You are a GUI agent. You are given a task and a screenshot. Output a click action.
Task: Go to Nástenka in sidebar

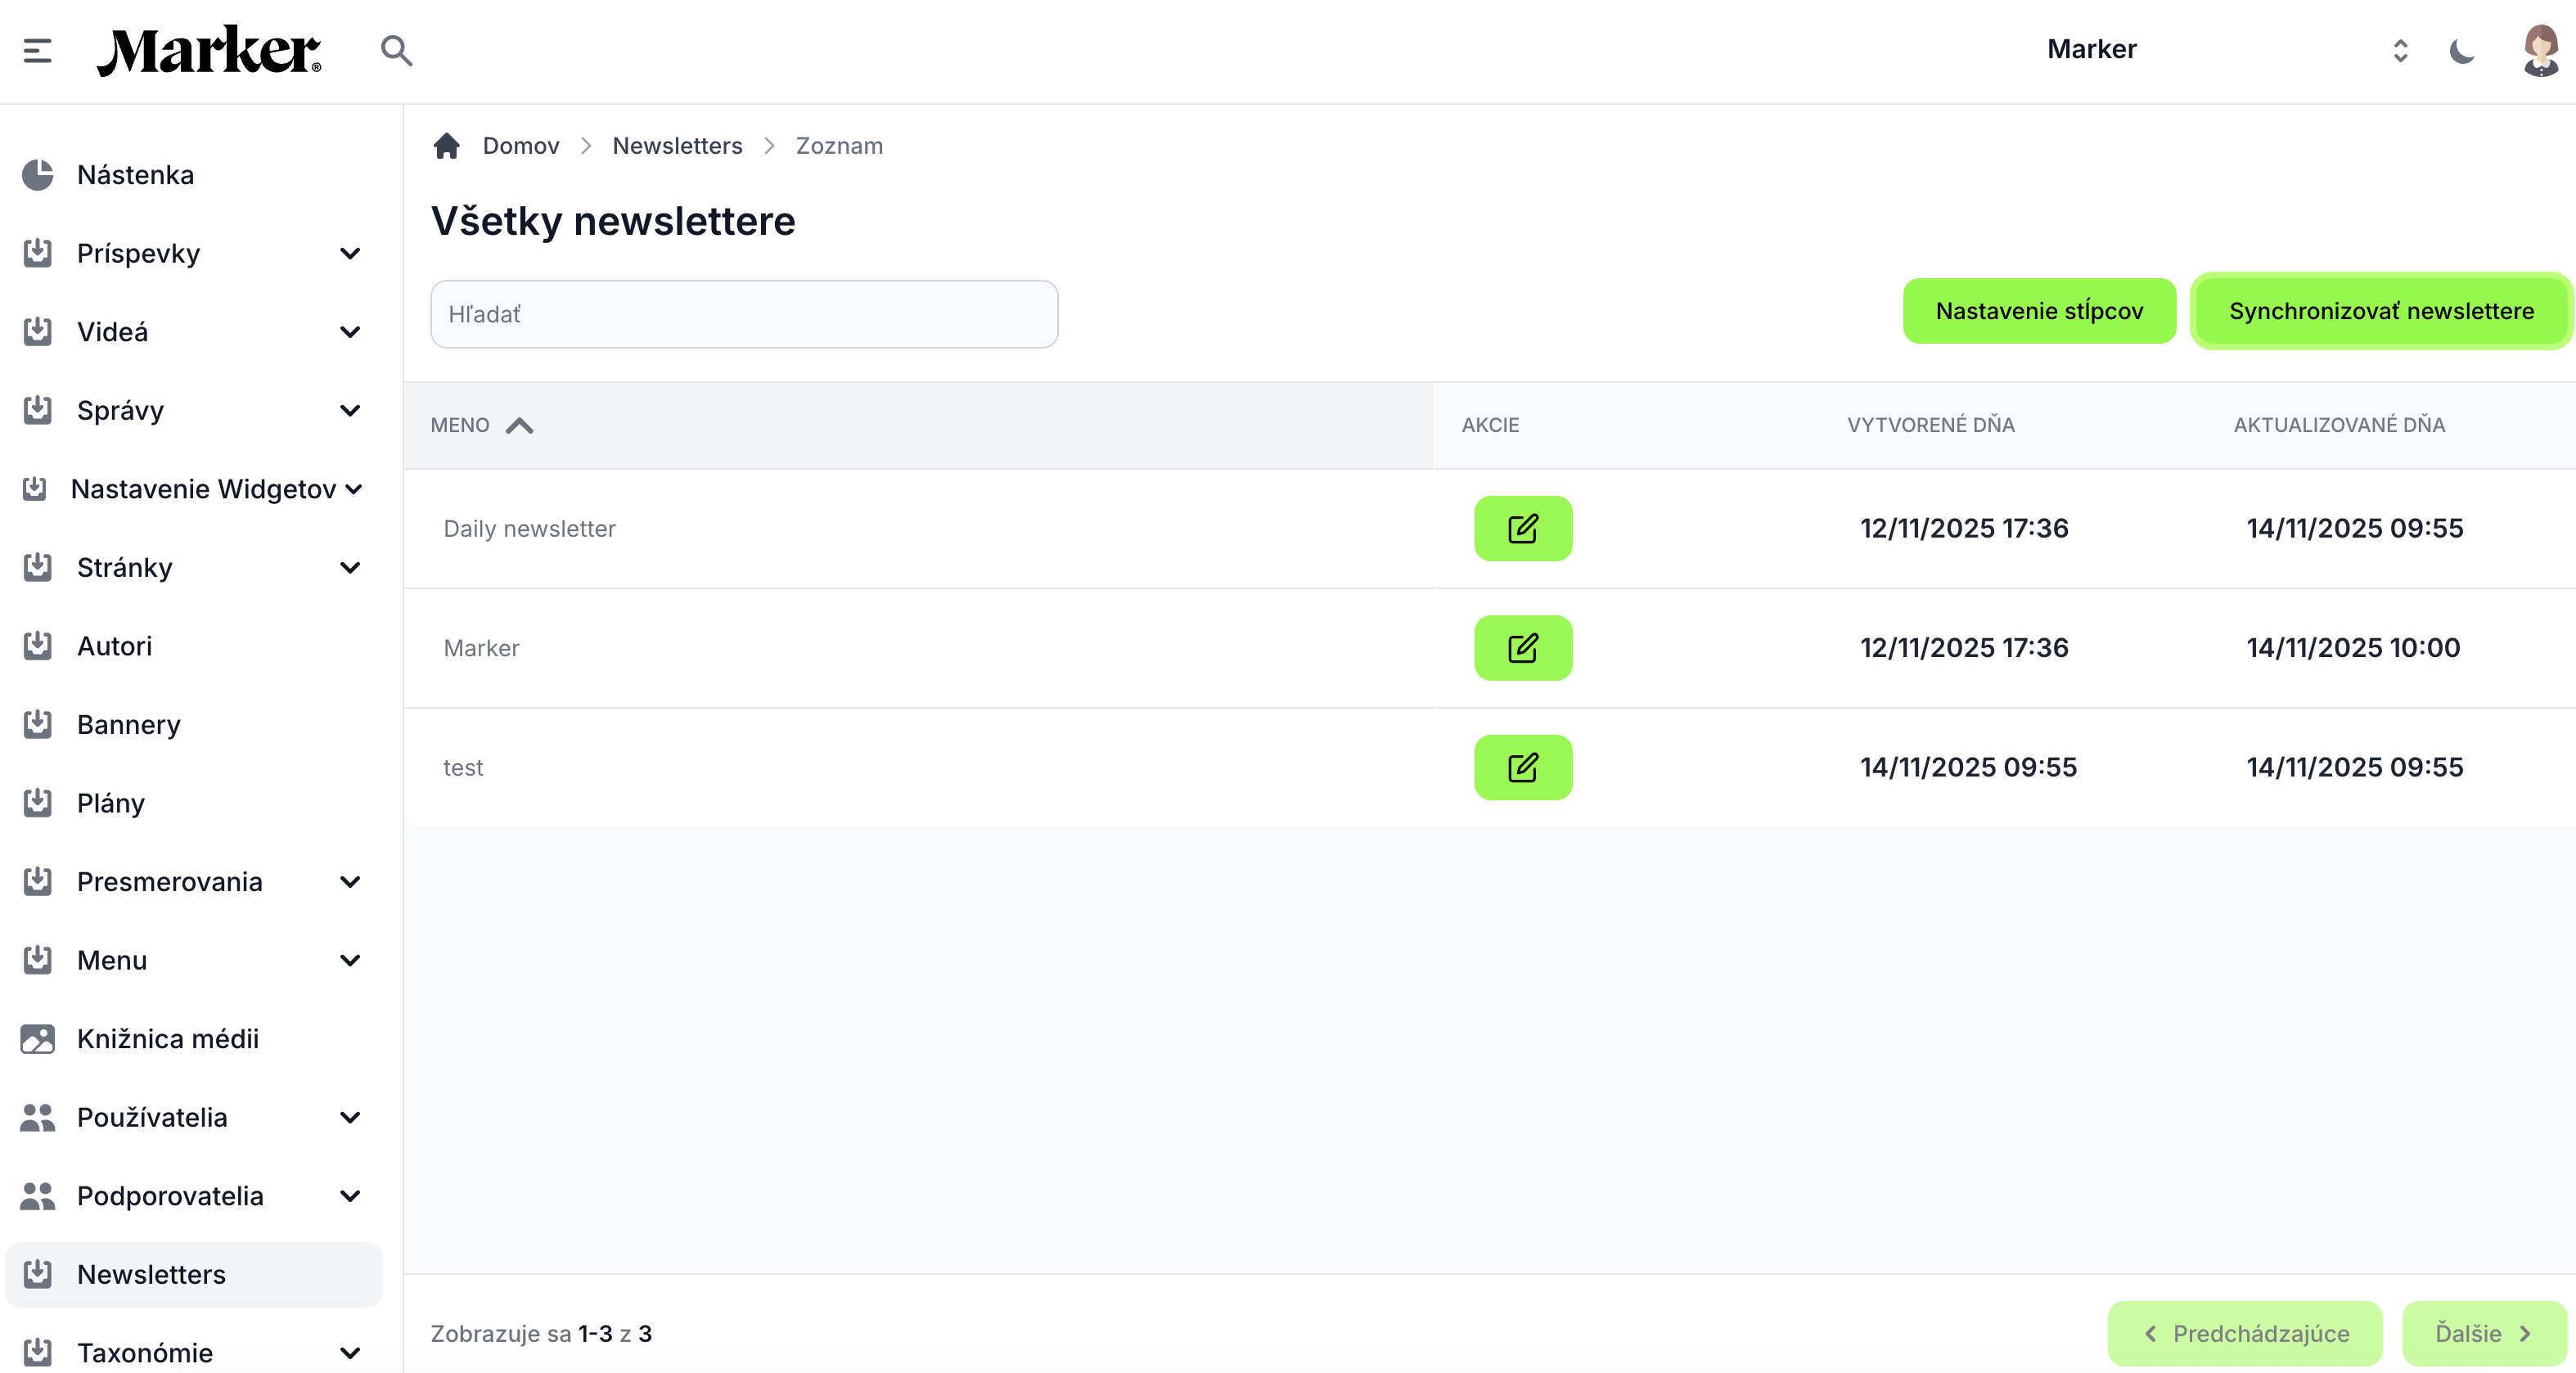(x=136, y=175)
